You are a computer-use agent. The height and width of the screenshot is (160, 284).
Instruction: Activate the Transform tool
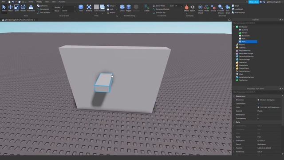pyautogui.click(x=31, y=8)
